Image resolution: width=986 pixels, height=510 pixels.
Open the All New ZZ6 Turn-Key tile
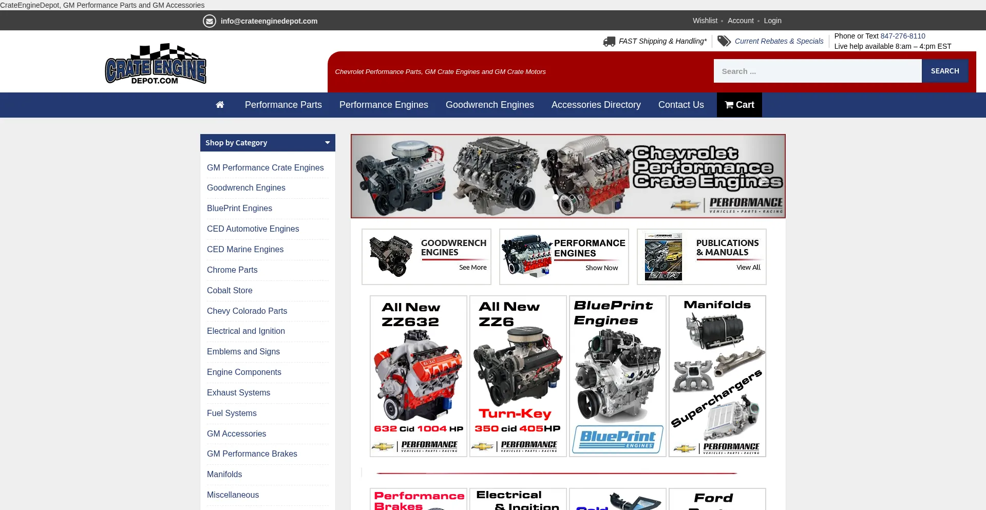tap(518, 376)
